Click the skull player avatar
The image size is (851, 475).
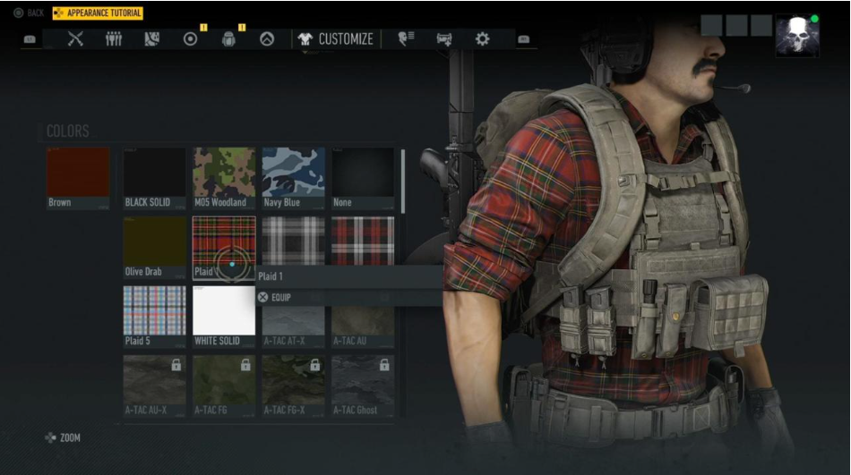point(796,36)
